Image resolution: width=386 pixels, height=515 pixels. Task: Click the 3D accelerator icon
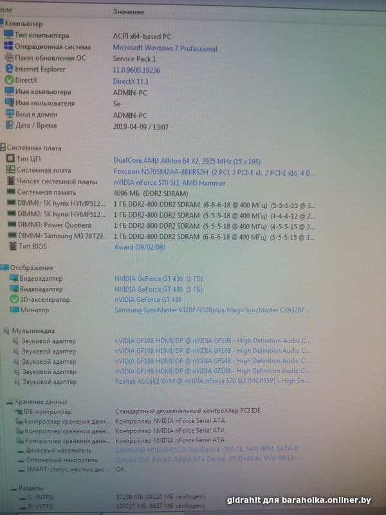click(14, 299)
